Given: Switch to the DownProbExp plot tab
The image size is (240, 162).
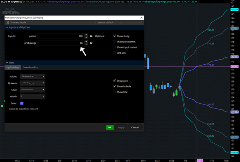Looking at the screenshot, I should (x=30, y=67).
